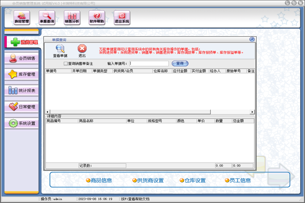Screen dimensions: 305x203
Task: Open 库存管理 inventory sidebar item
Action: [x=22, y=74]
